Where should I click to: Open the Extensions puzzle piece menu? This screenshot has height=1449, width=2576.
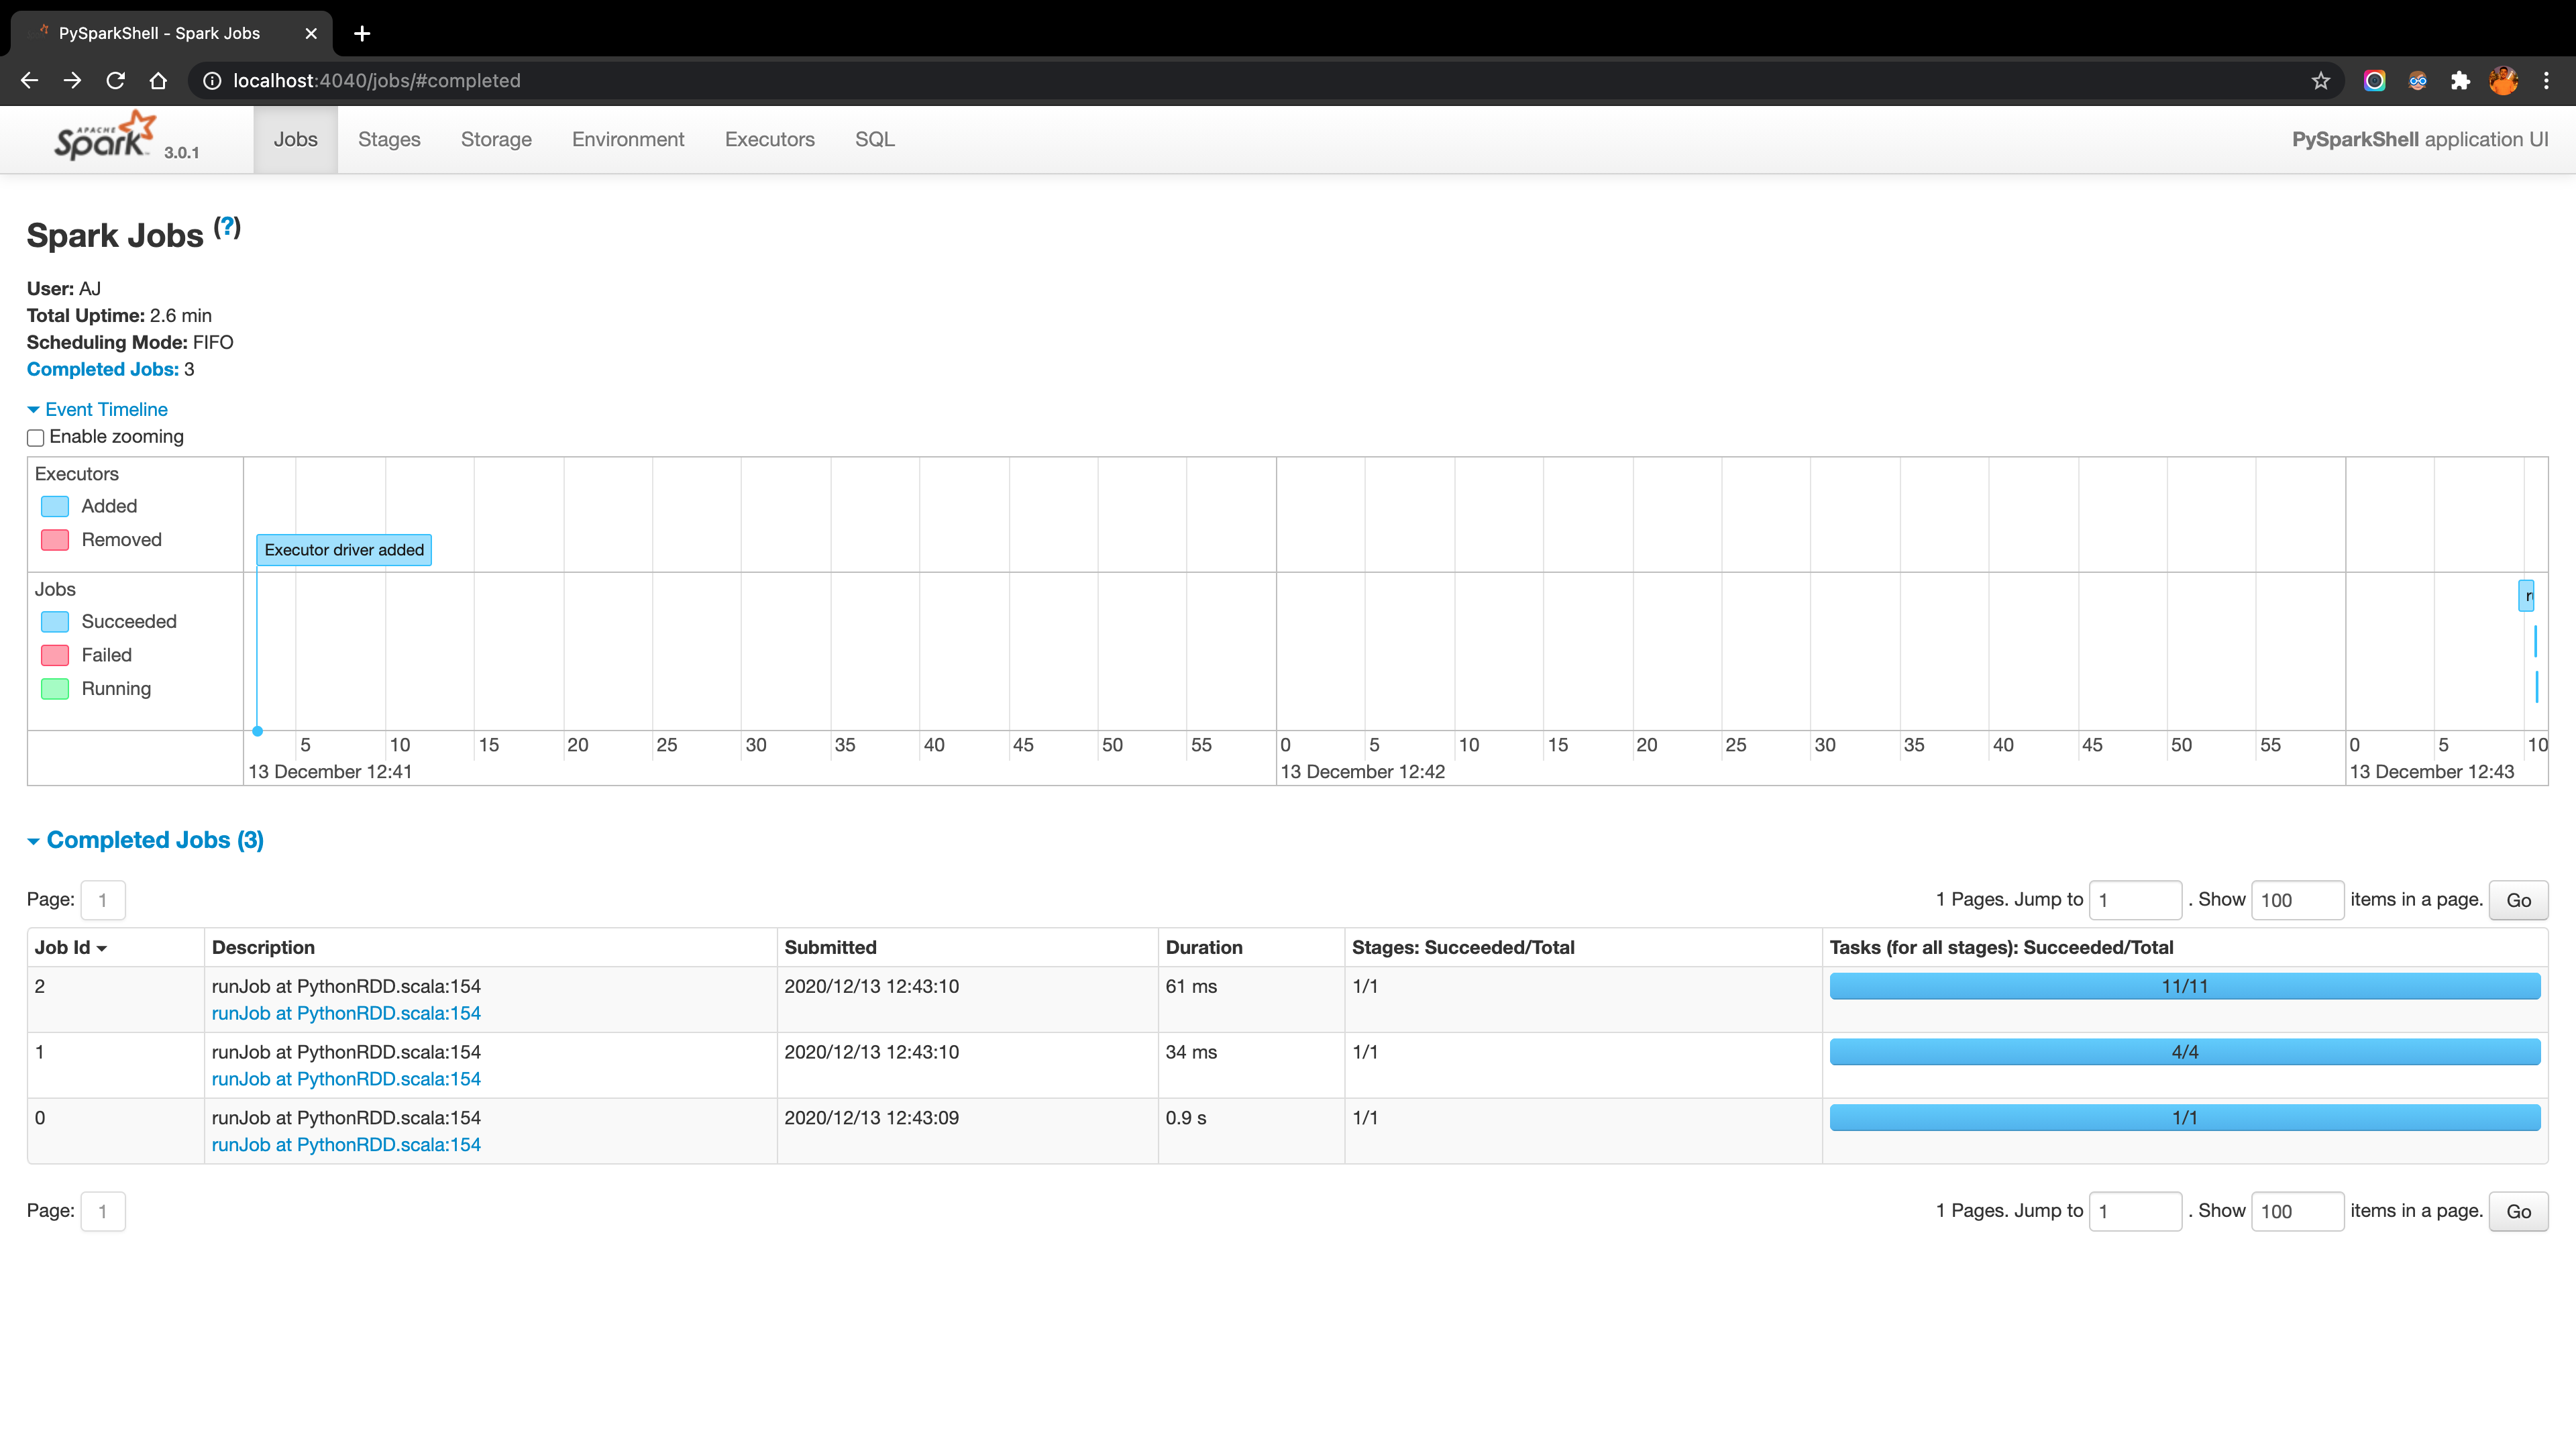pyautogui.click(x=2460, y=80)
